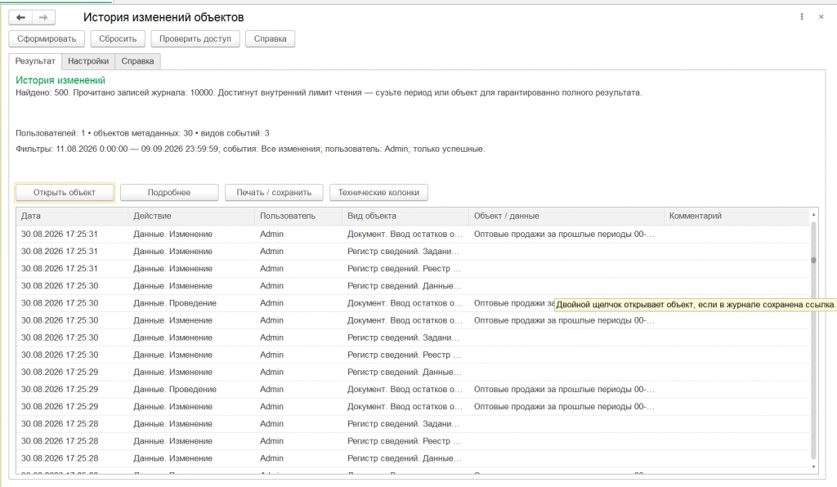Screen dimensions: 837x487
Task: Click the scrollbar up arrow in table
Action: pos(813,214)
